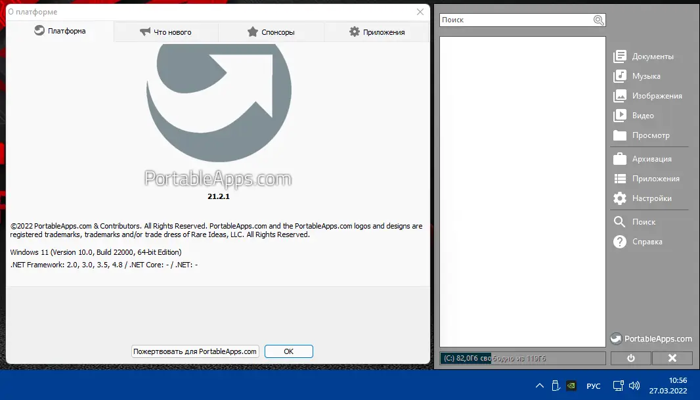
Task: Click the Windows 11 version text line
Action: click(96, 252)
